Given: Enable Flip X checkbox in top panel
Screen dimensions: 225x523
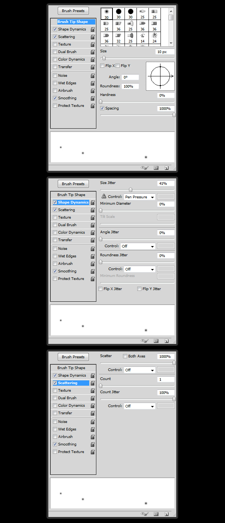Looking at the screenshot, I should [x=102, y=66].
